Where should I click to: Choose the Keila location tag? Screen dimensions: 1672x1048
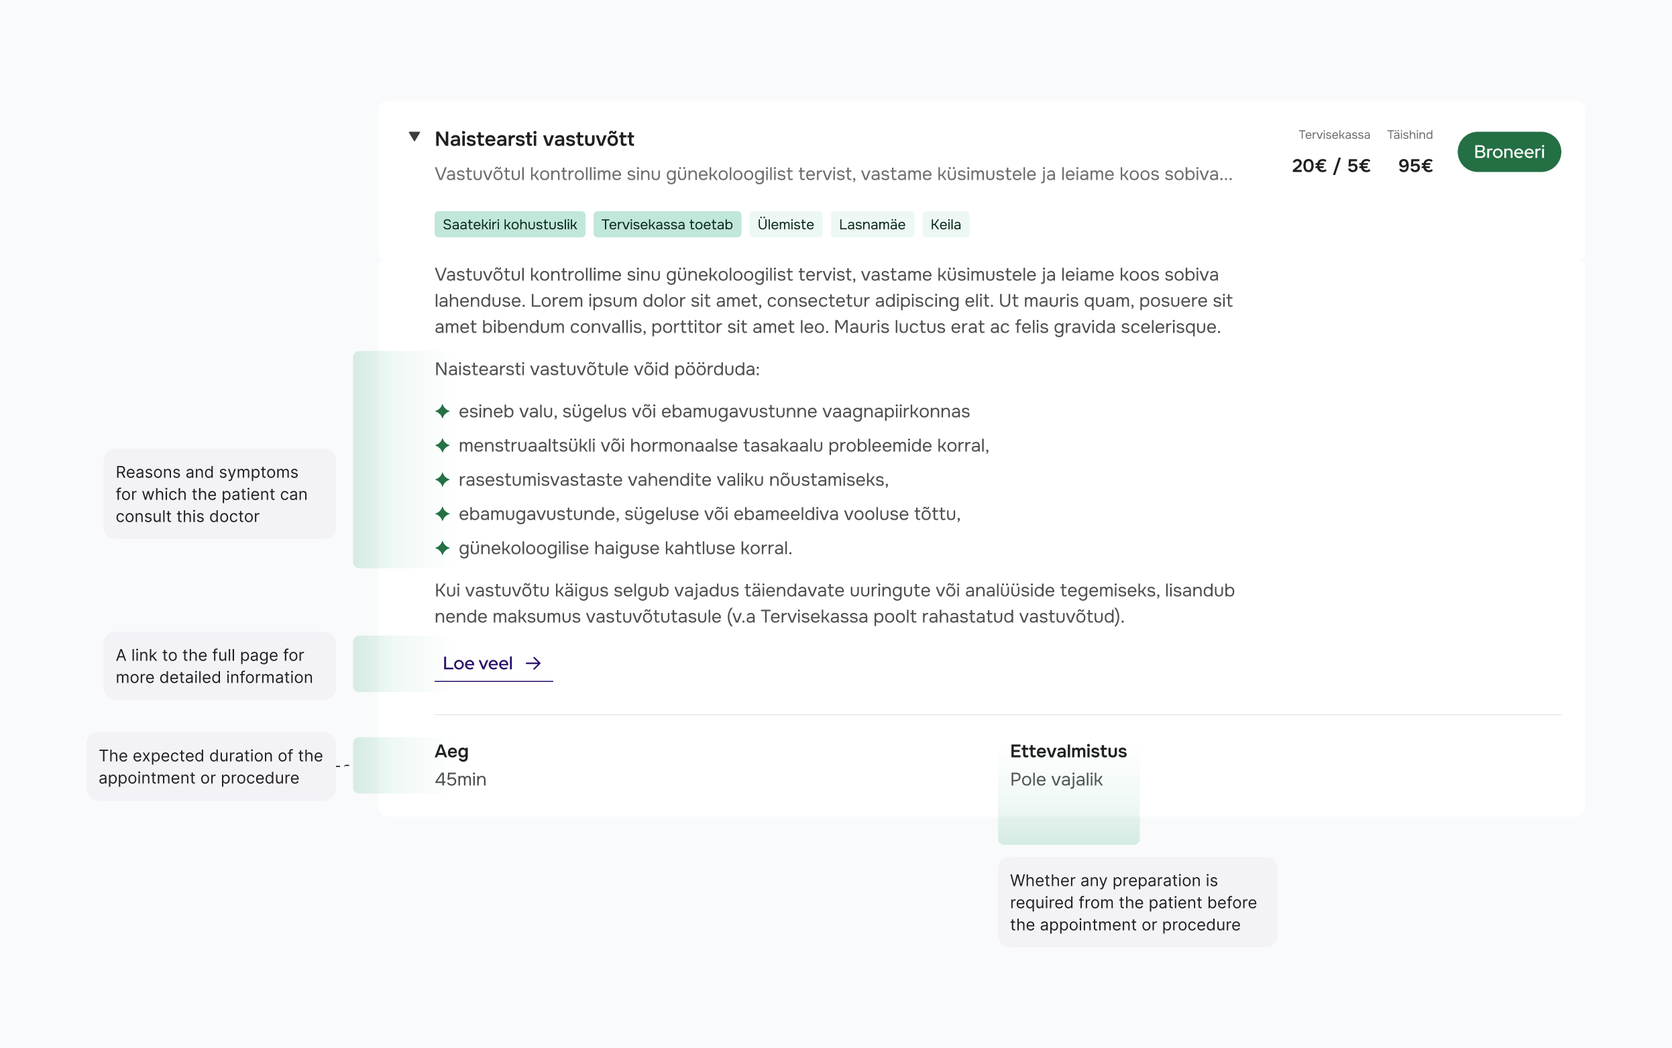(946, 225)
